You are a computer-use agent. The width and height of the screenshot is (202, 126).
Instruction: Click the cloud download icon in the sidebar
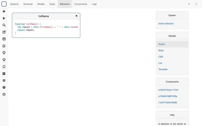click(4, 60)
